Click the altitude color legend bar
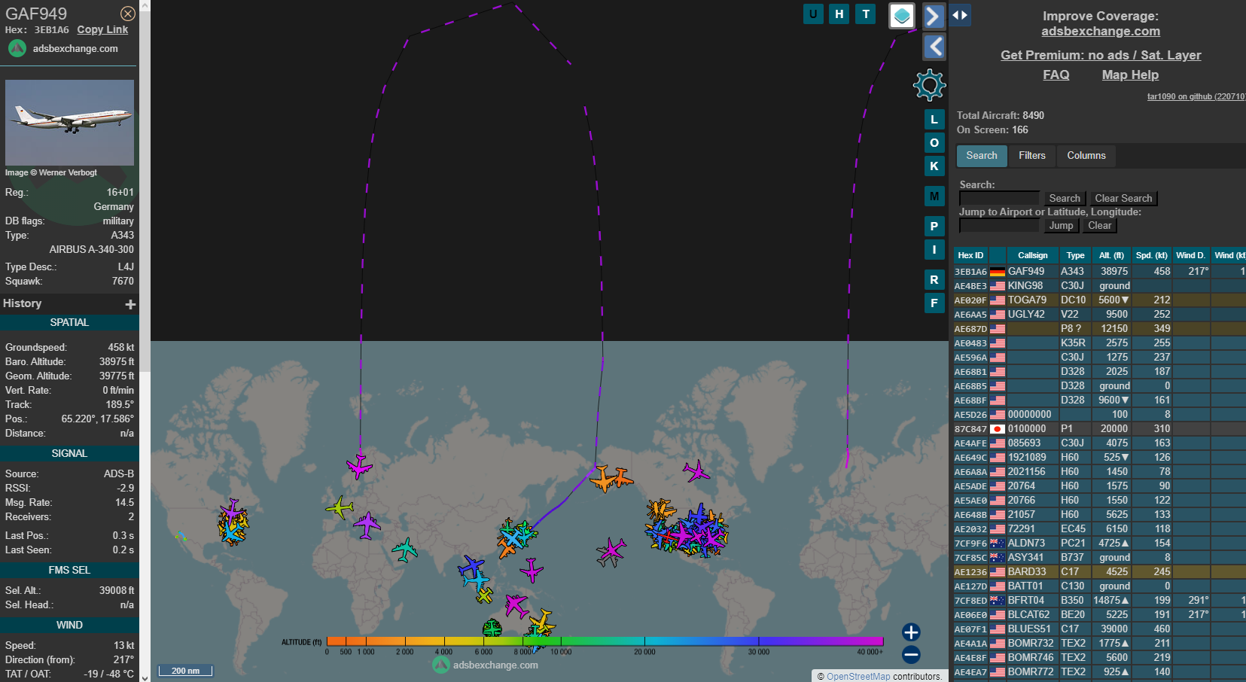 605,641
